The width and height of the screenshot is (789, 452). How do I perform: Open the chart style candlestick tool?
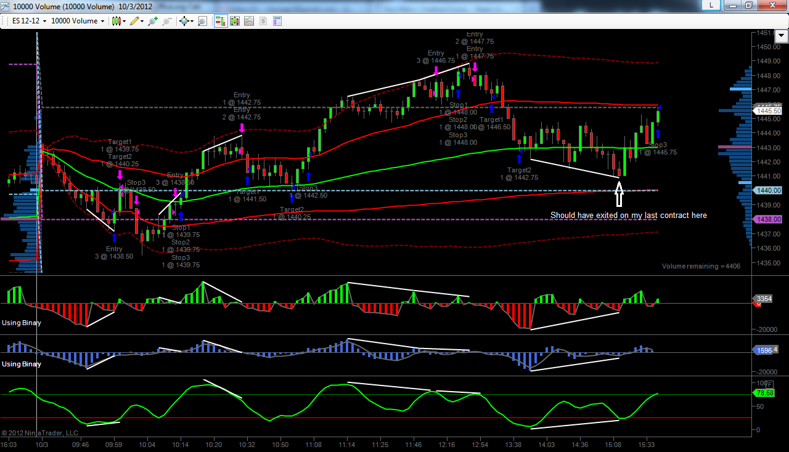click(x=116, y=21)
